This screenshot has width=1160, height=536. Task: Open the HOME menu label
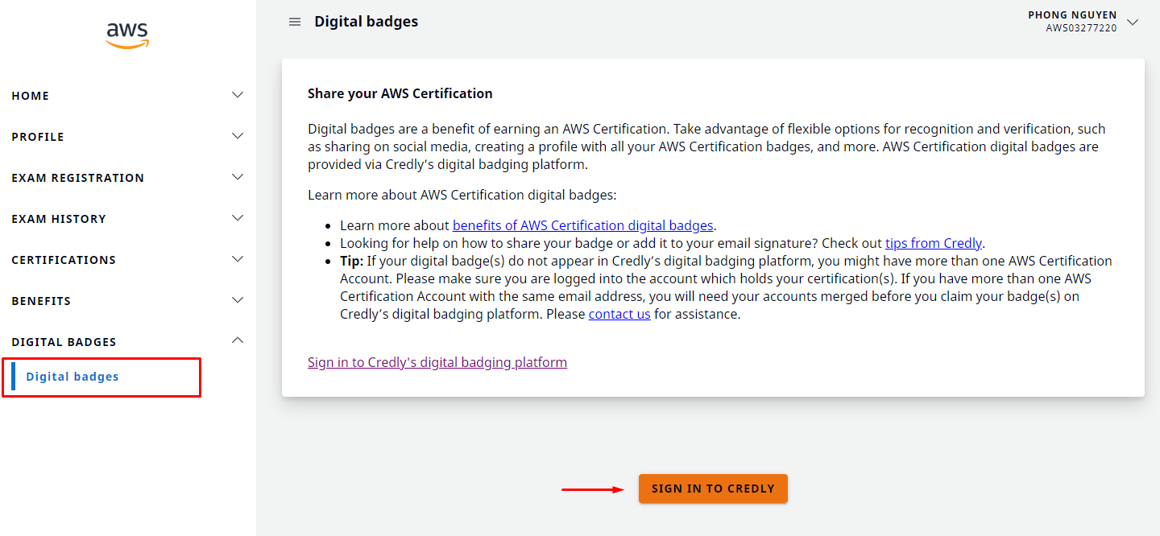click(31, 96)
